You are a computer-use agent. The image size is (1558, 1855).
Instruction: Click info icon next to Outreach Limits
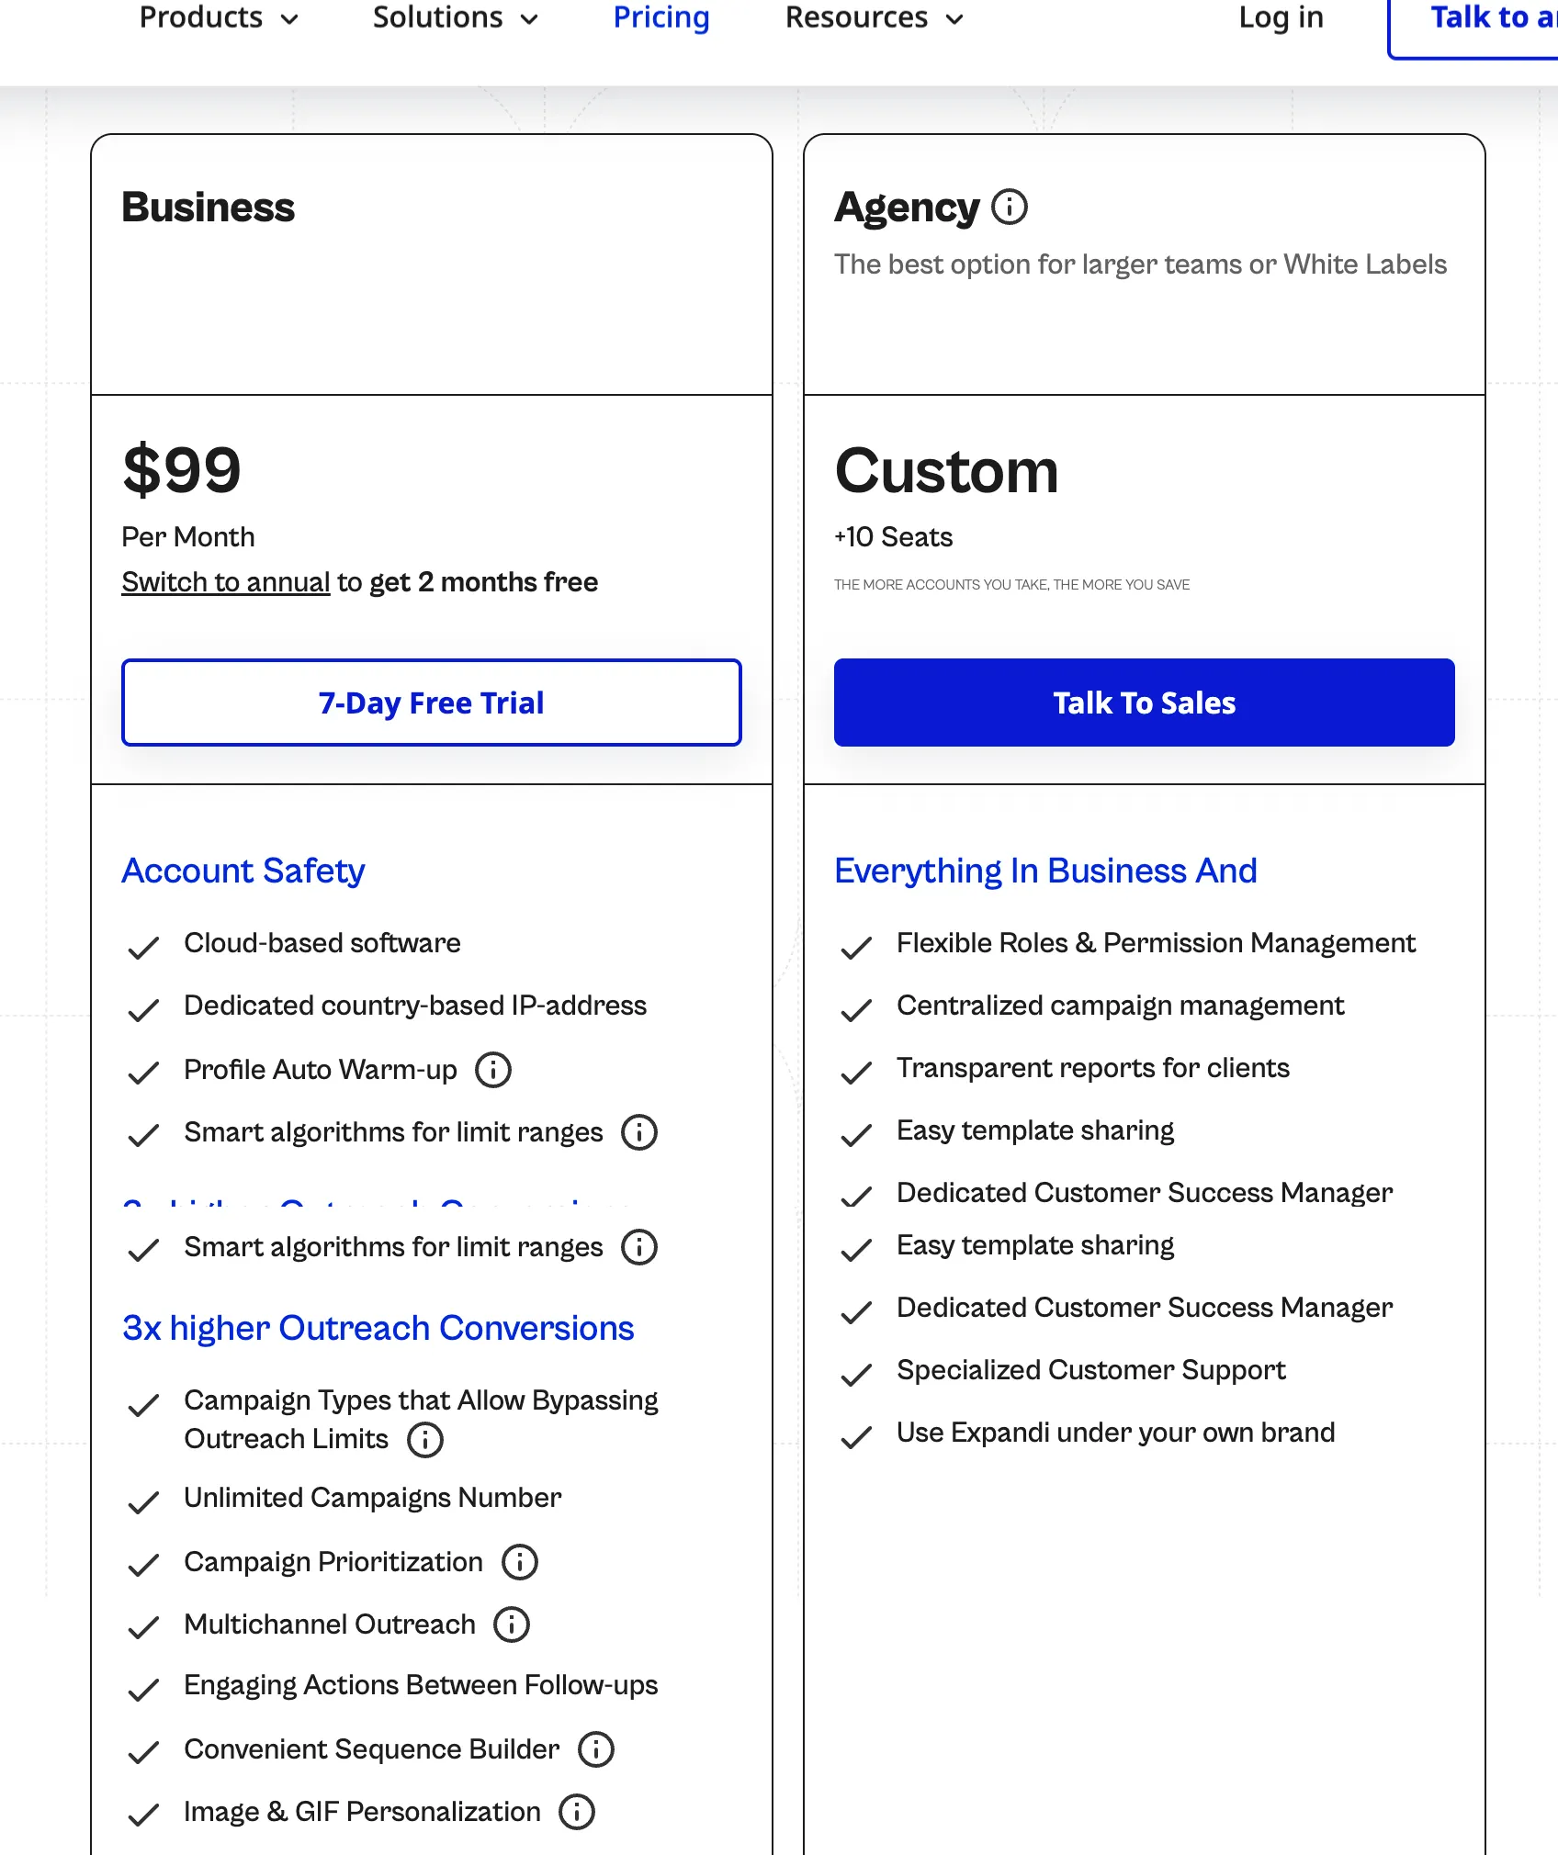click(x=425, y=1440)
